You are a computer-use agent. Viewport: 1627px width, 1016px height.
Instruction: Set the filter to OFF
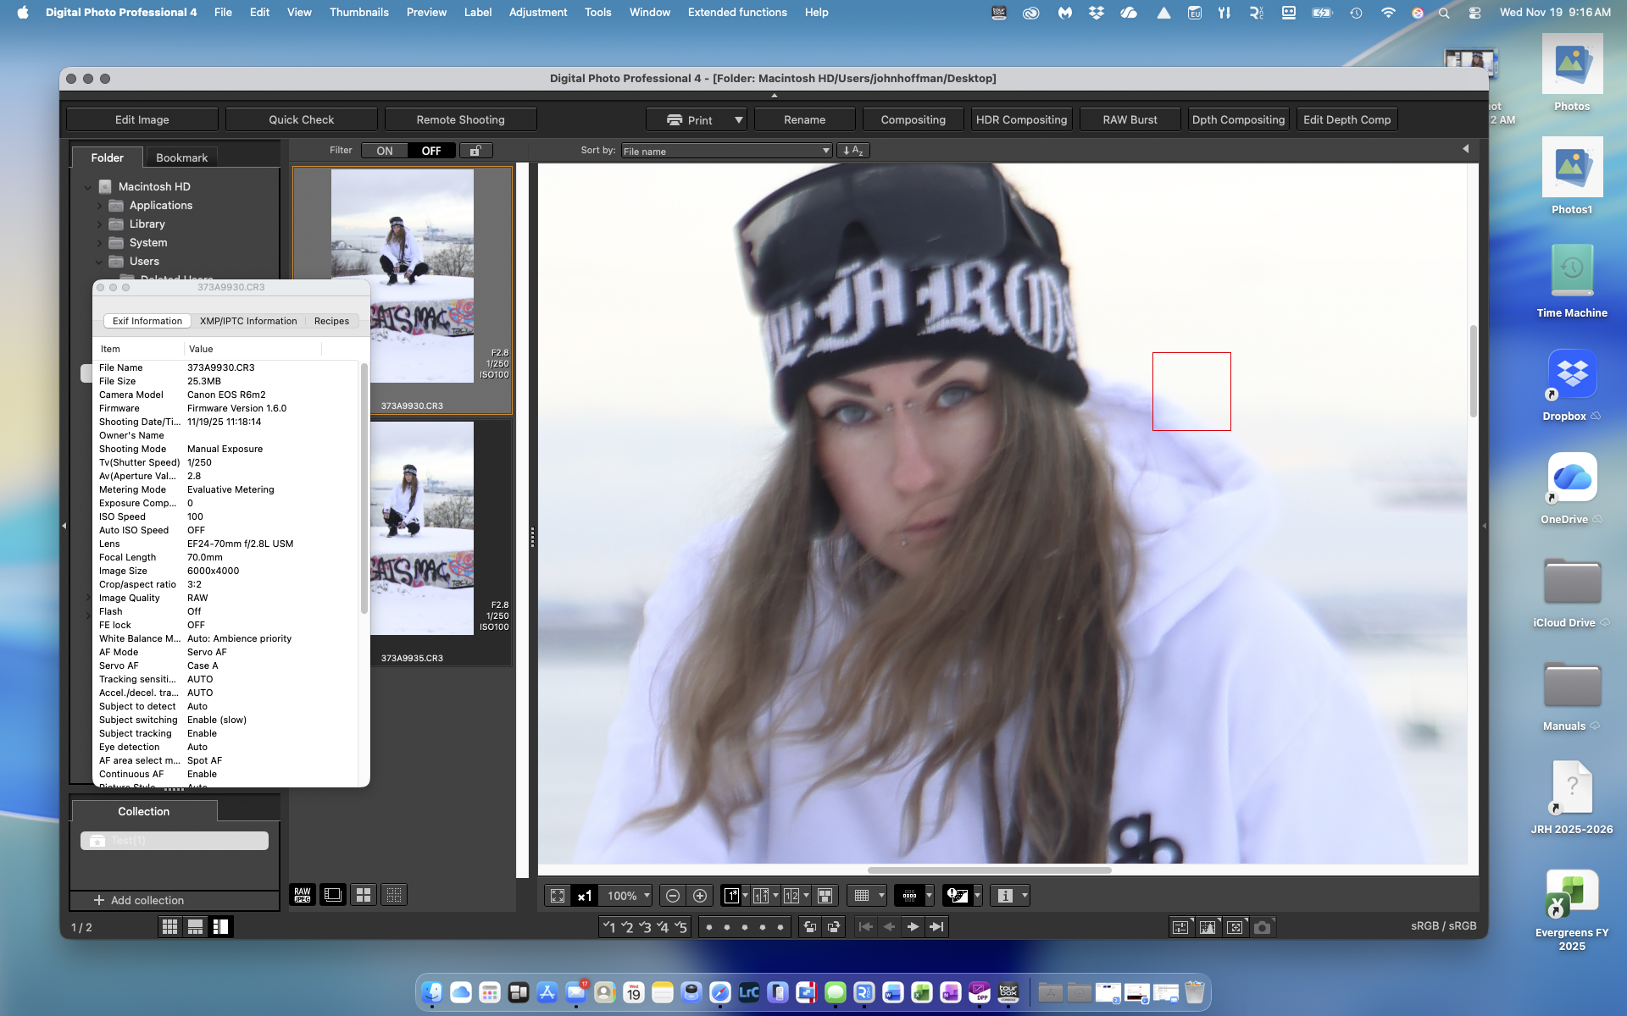tap(431, 151)
